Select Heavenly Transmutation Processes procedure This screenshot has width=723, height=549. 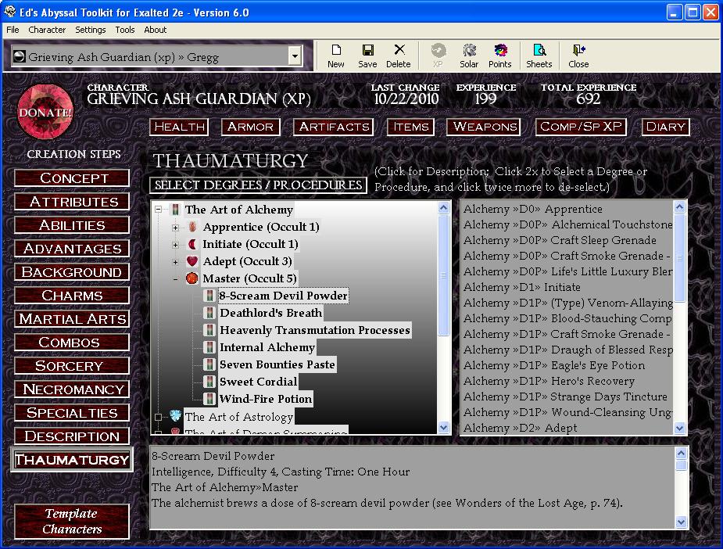(x=315, y=330)
